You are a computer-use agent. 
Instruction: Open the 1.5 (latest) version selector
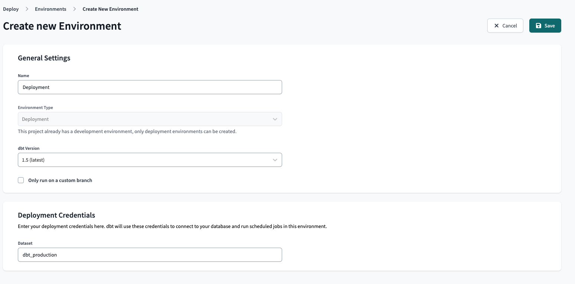coord(150,160)
